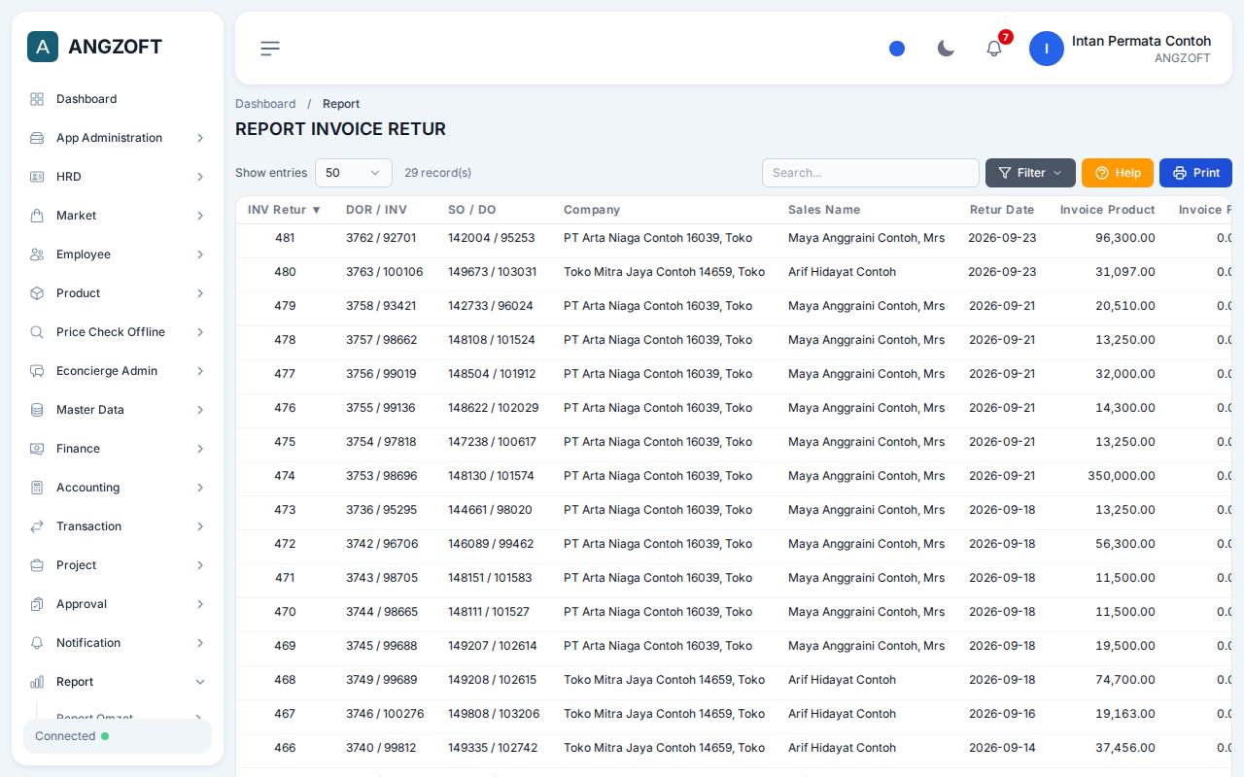Click Dashboard grid icon in the sidebar
This screenshot has height=777, width=1244.
pyautogui.click(x=37, y=99)
